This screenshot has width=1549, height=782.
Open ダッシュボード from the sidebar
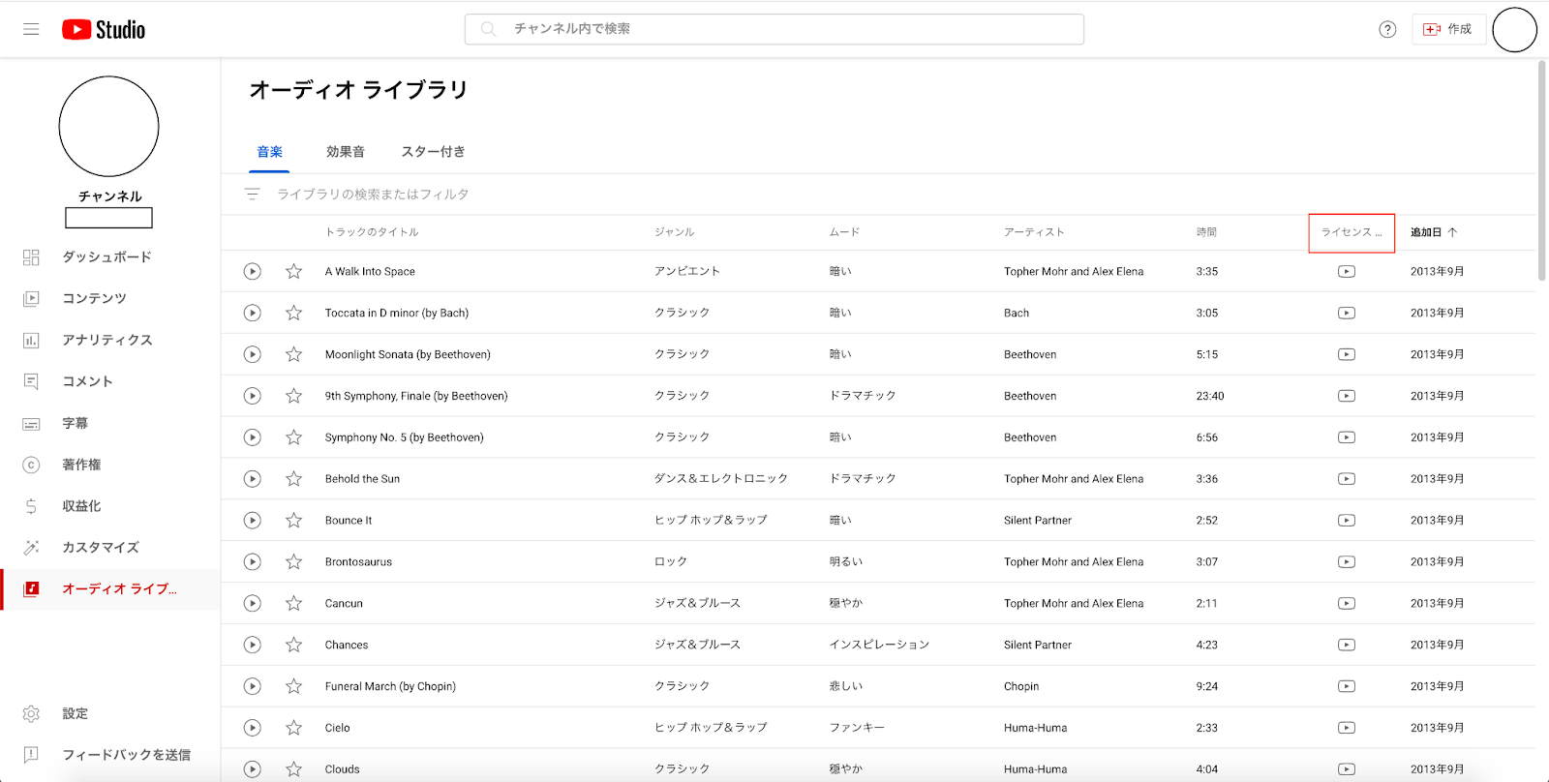(x=106, y=257)
